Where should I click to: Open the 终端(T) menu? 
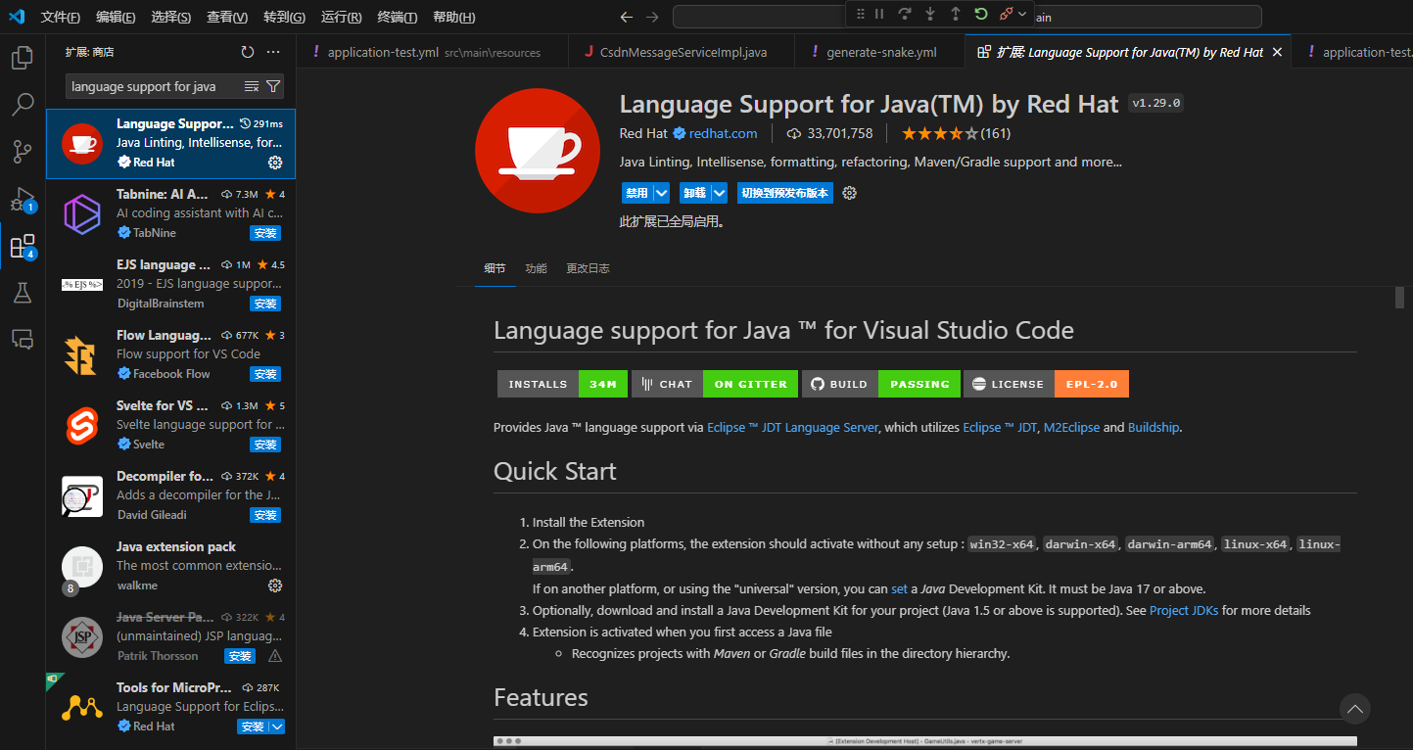[398, 18]
